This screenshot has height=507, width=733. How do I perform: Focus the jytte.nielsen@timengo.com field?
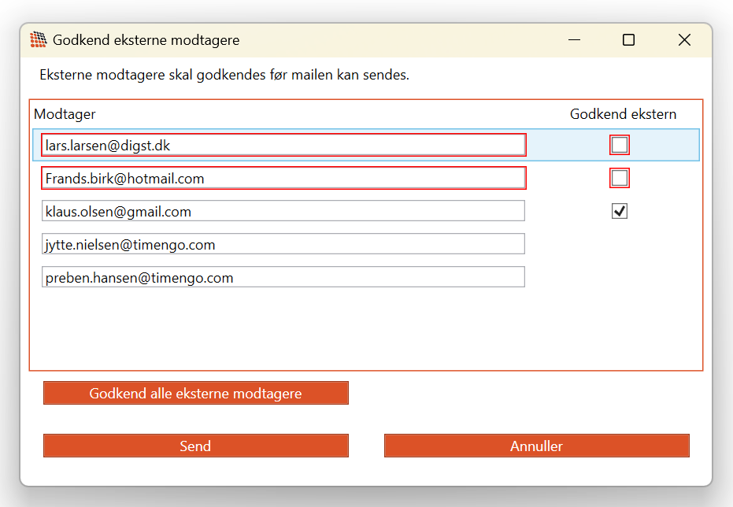pos(283,244)
